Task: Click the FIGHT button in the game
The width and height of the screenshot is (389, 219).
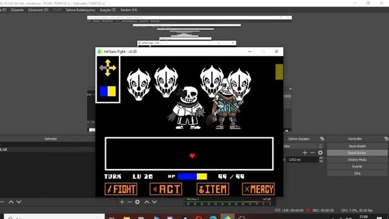Action: click(x=121, y=189)
